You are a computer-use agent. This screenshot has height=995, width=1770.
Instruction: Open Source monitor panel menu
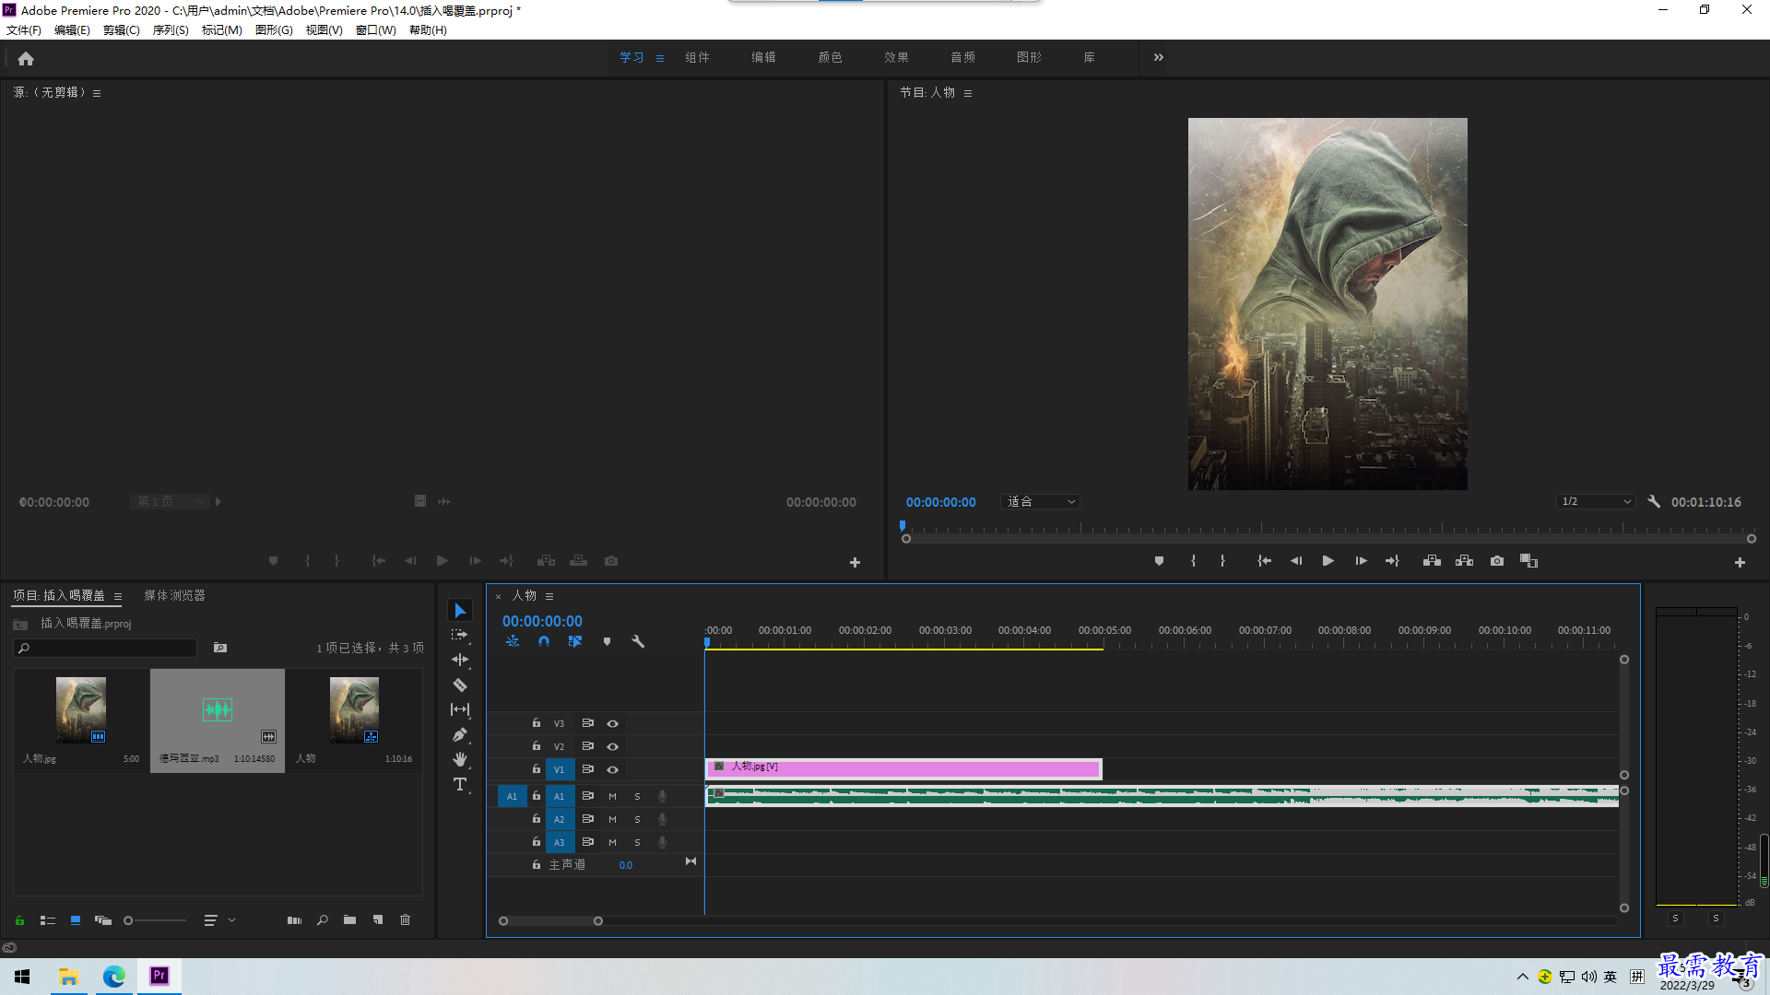click(97, 93)
